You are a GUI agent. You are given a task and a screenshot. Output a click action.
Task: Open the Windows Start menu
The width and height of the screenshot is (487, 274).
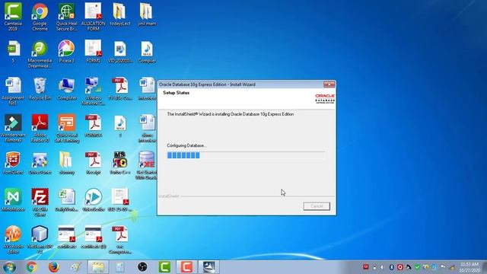pos(9,267)
